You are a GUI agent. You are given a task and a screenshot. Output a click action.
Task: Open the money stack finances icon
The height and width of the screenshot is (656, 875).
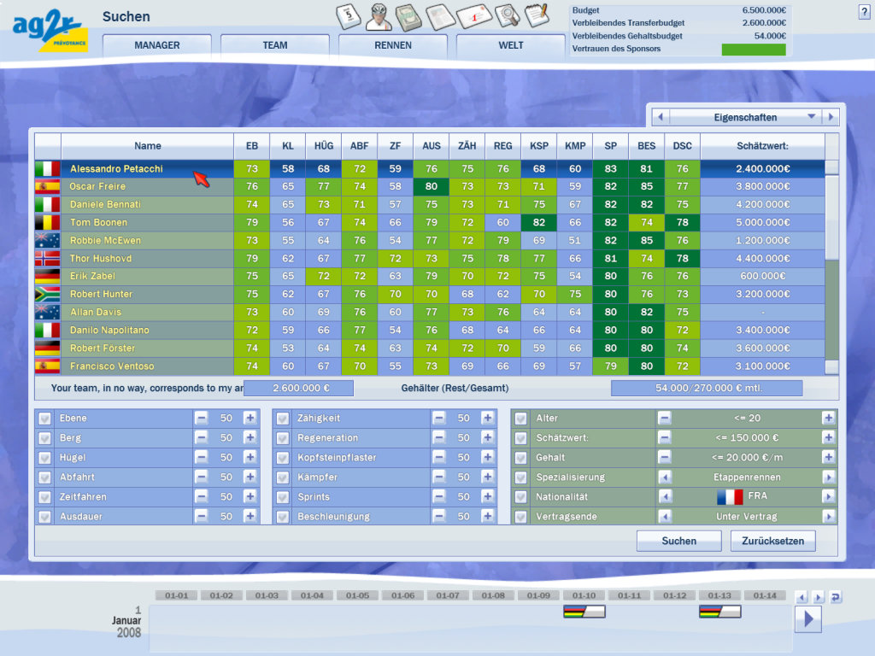[409, 15]
